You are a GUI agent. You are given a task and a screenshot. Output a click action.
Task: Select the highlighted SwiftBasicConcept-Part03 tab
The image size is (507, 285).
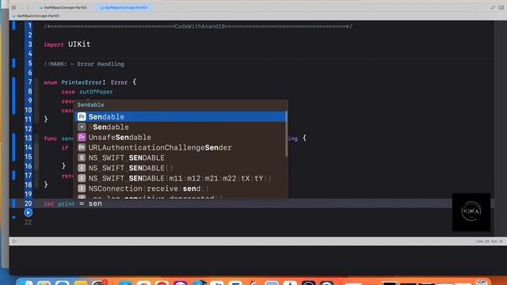[x=124, y=7]
